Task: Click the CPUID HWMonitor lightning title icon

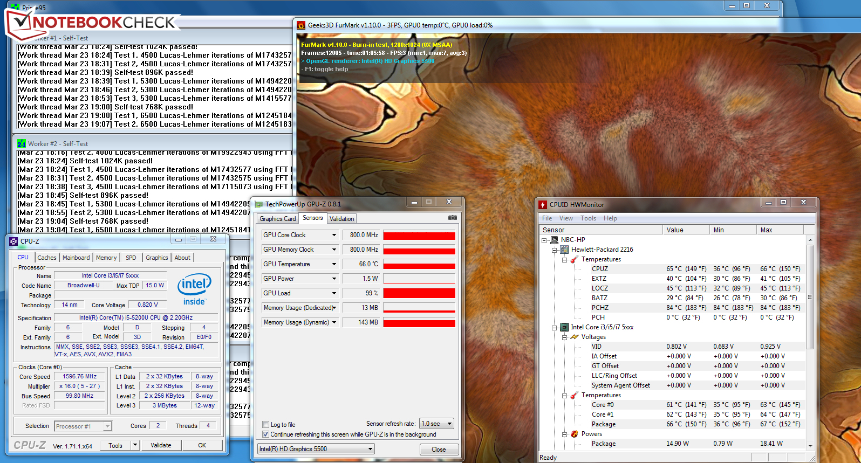Action: pyautogui.click(x=543, y=204)
